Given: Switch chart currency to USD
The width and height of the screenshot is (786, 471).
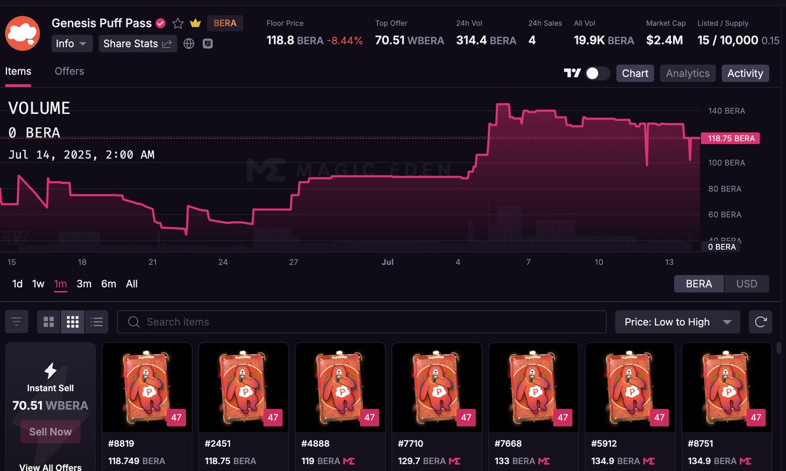Looking at the screenshot, I should pos(747,284).
